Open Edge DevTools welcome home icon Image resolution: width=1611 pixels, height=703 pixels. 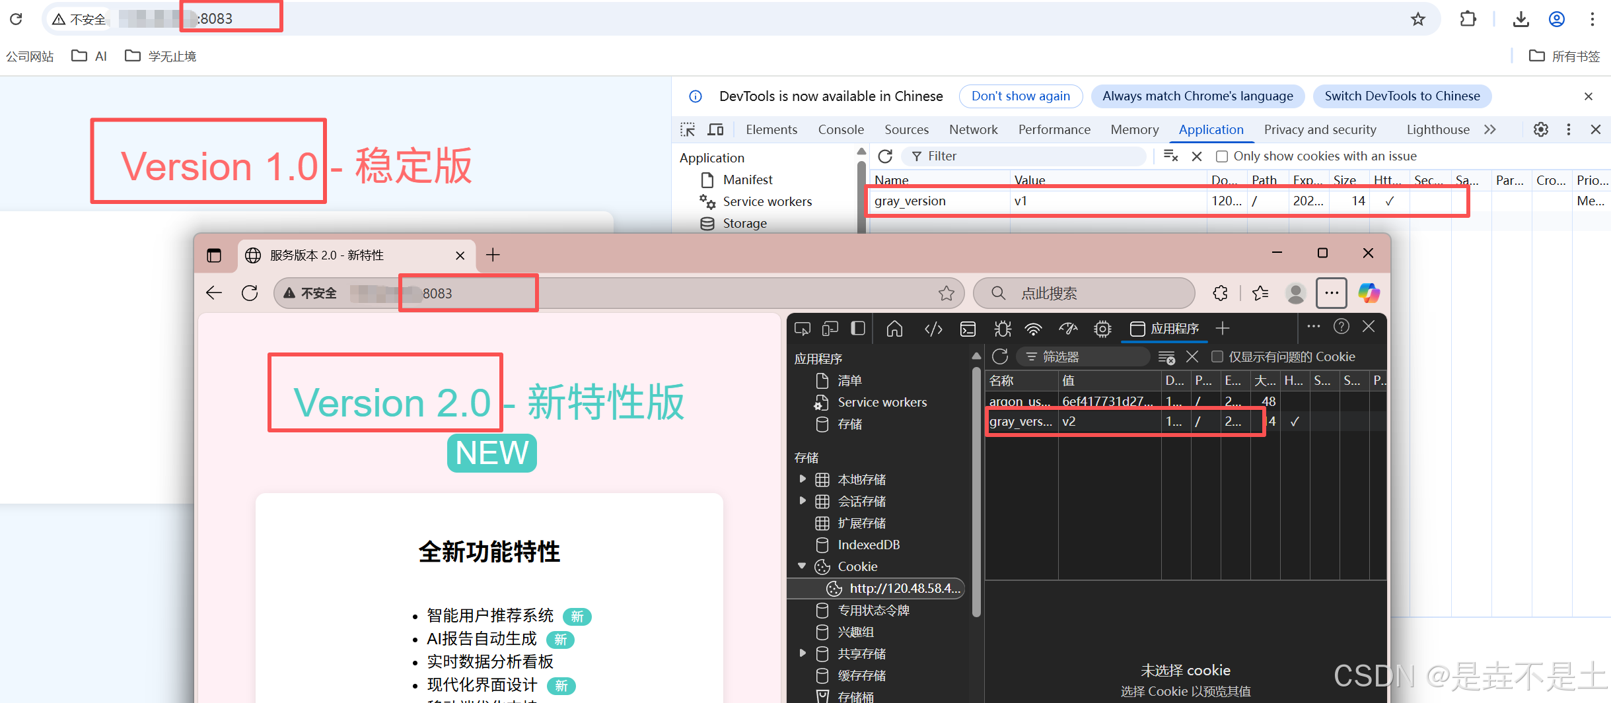[x=894, y=328]
